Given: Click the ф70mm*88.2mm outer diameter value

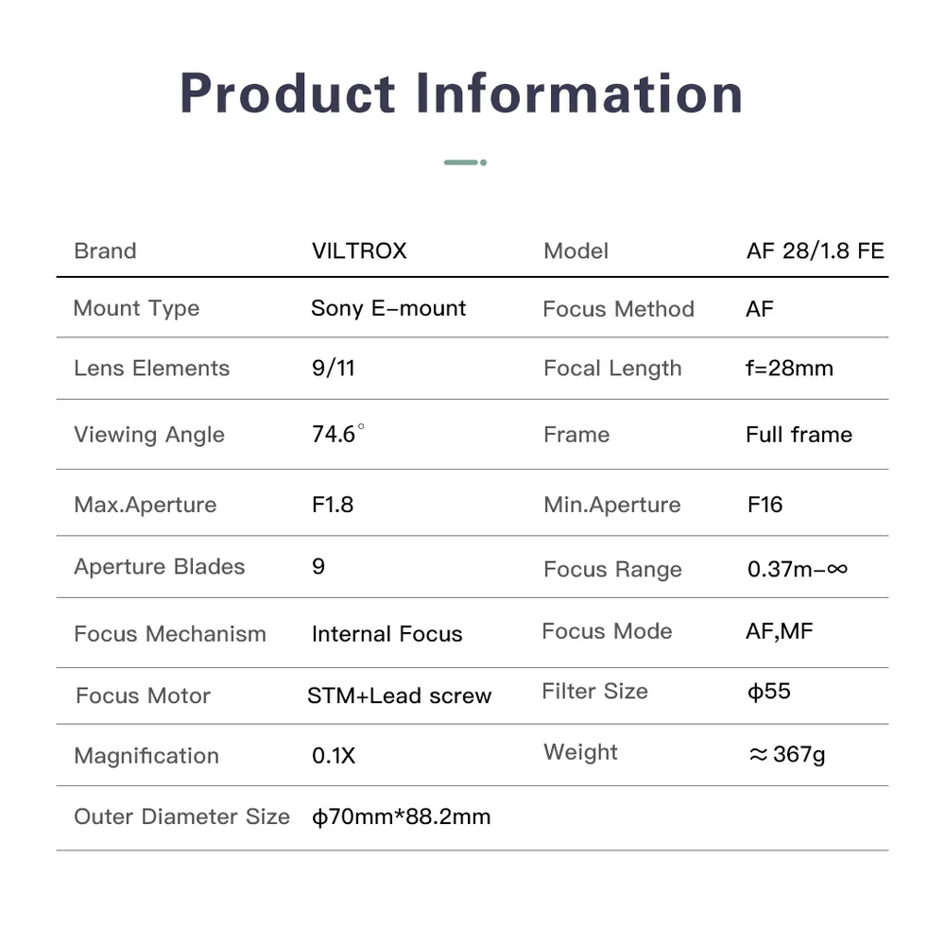Looking at the screenshot, I should point(401,816).
